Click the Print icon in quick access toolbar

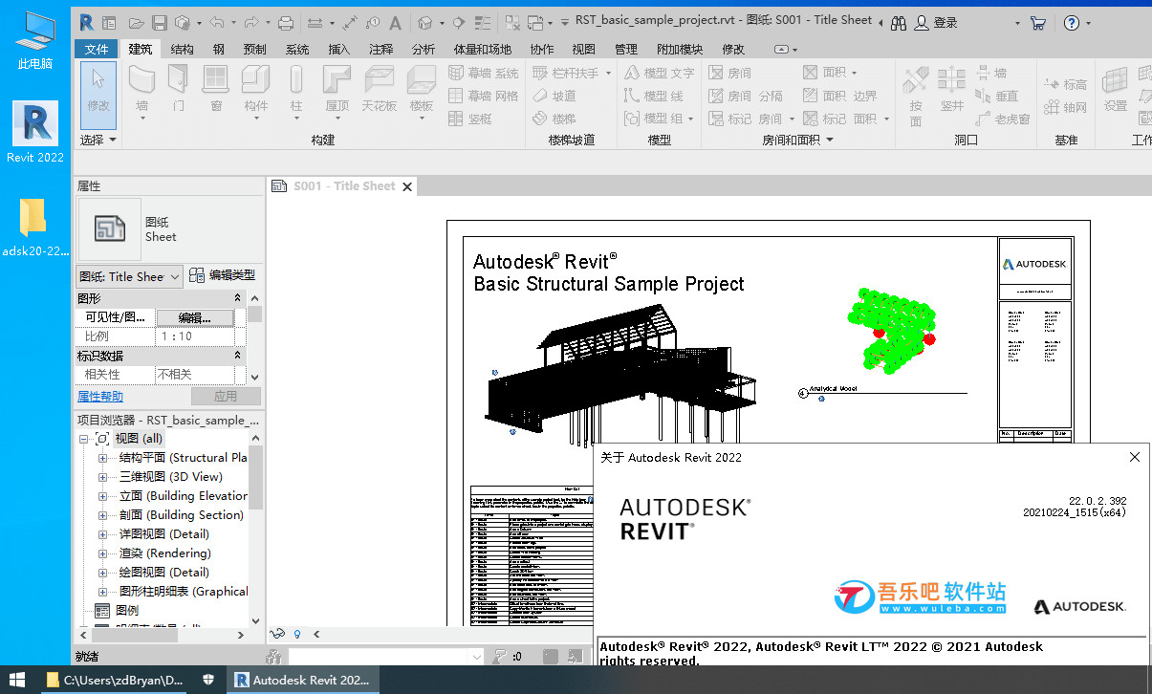[285, 22]
